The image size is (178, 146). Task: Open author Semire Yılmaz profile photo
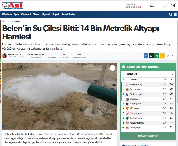[x=5, y=56]
